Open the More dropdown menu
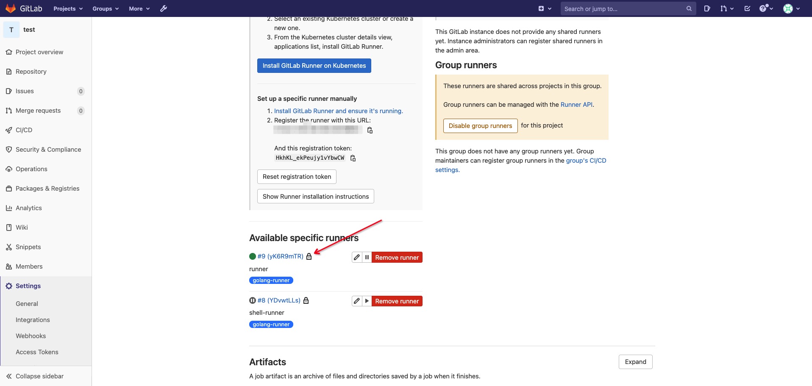The height and width of the screenshot is (386, 812). click(x=139, y=8)
